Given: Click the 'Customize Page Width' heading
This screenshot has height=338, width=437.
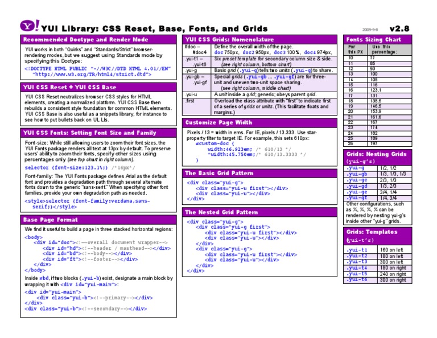Looking at the screenshot, I should (218, 122).
